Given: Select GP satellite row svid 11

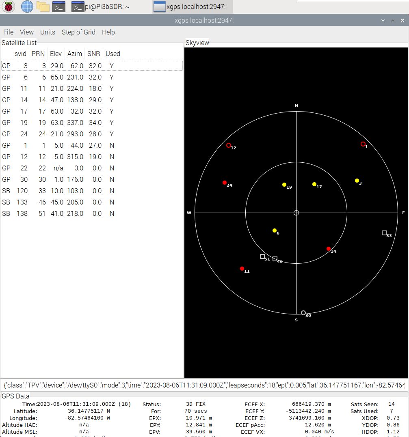Looking at the screenshot, I should pyautogui.click(x=92, y=88).
